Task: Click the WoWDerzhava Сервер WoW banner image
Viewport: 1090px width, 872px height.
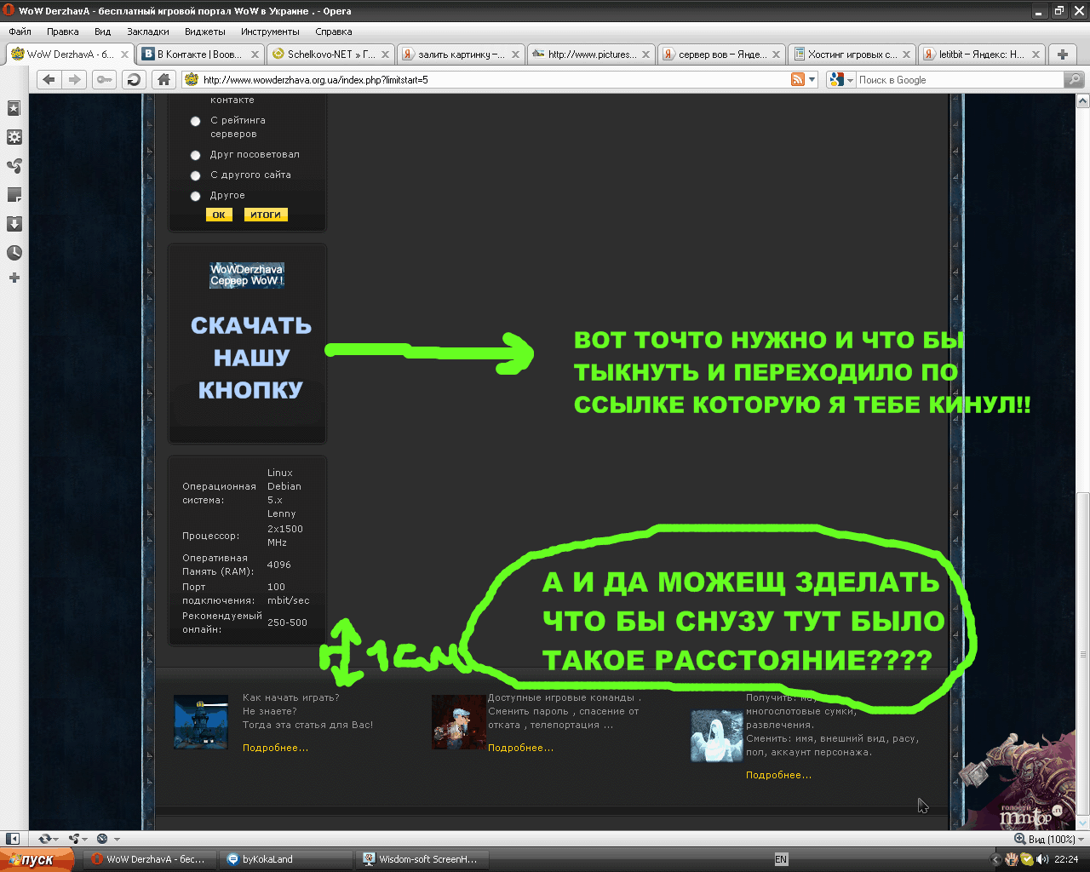Action: click(247, 275)
